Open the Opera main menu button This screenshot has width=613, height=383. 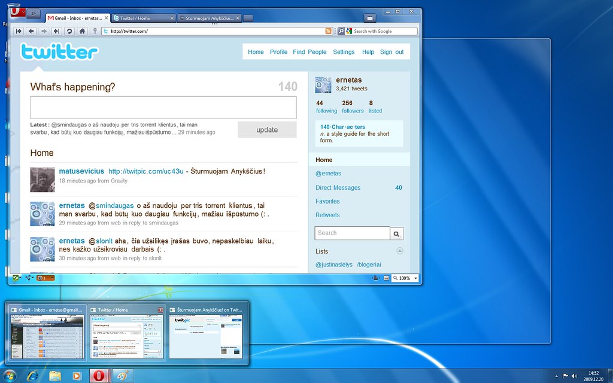click(x=17, y=13)
